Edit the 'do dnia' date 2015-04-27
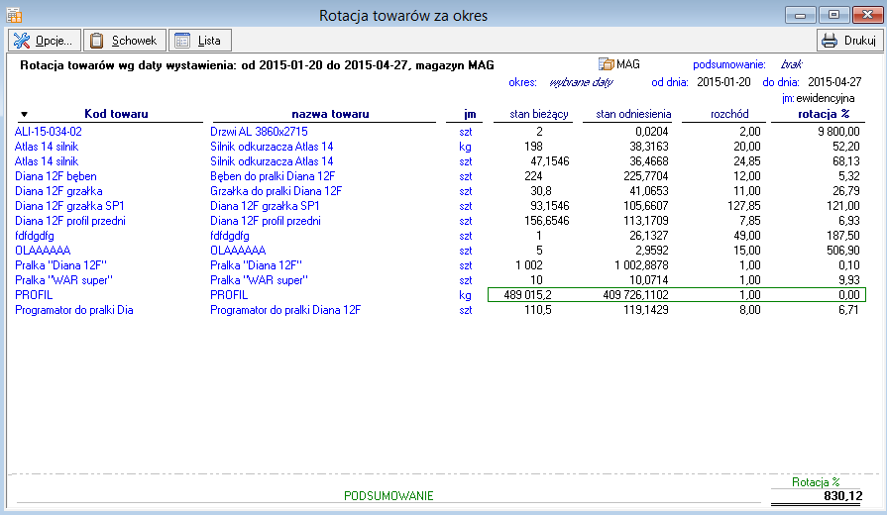 coord(834,82)
